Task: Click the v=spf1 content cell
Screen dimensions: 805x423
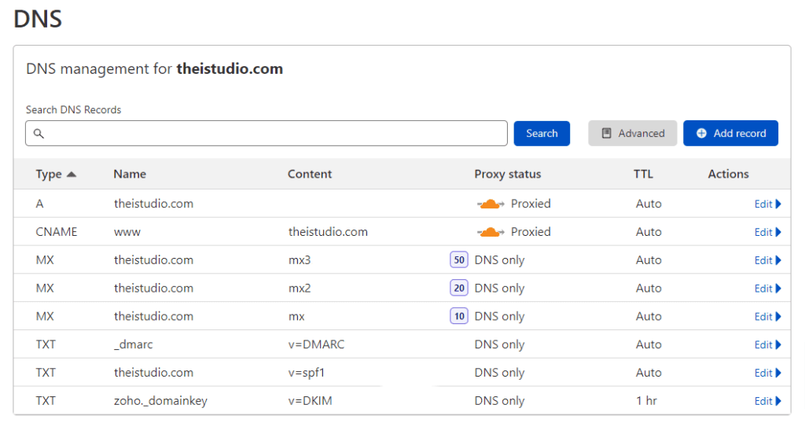Action: pos(307,373)
